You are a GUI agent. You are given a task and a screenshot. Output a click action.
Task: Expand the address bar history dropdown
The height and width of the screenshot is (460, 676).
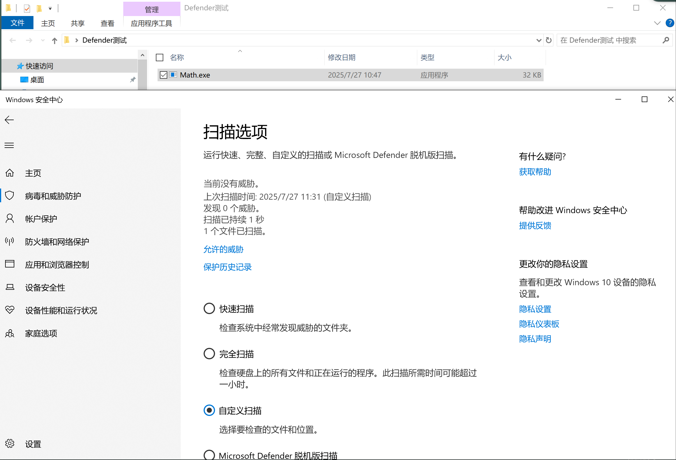click(538, 40)
